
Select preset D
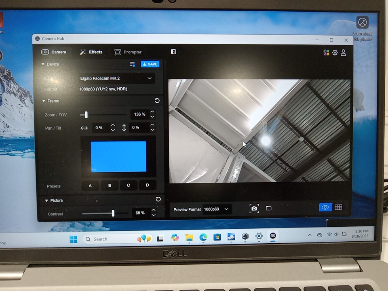148,185
